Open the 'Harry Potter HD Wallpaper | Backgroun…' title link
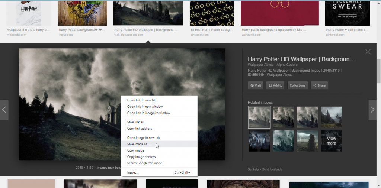The width and height of the screenshot is (381, 188). (301, 59)
